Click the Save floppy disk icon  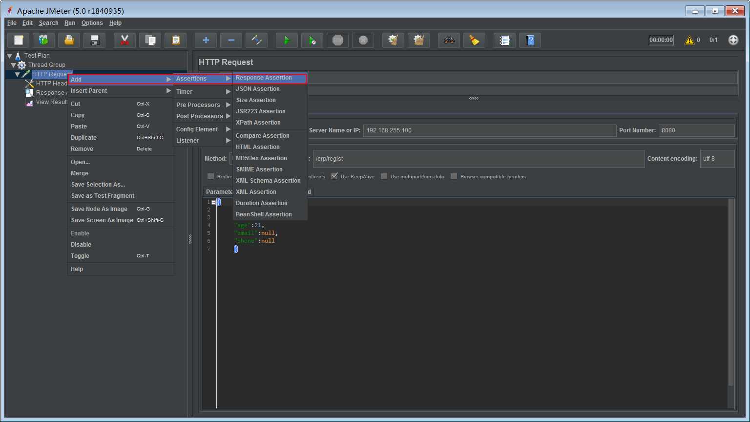(95, 40)
